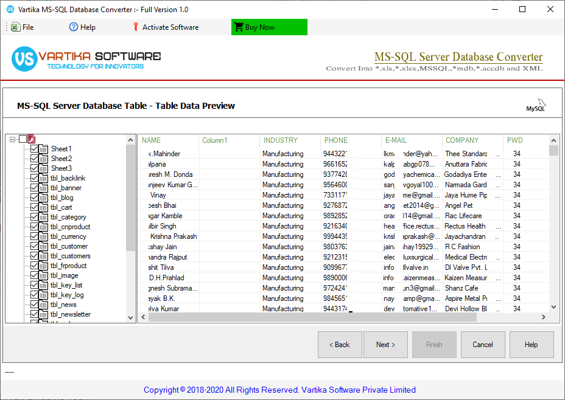Click Activate Software menu item
This screenshot has height=400, width=565.
click(x=166, y=27)
